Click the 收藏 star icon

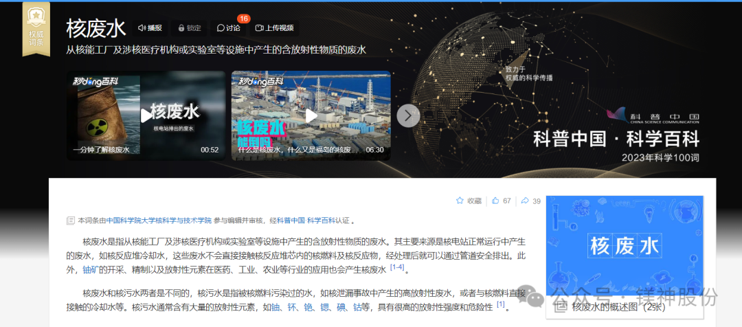[x=460, y=201]
